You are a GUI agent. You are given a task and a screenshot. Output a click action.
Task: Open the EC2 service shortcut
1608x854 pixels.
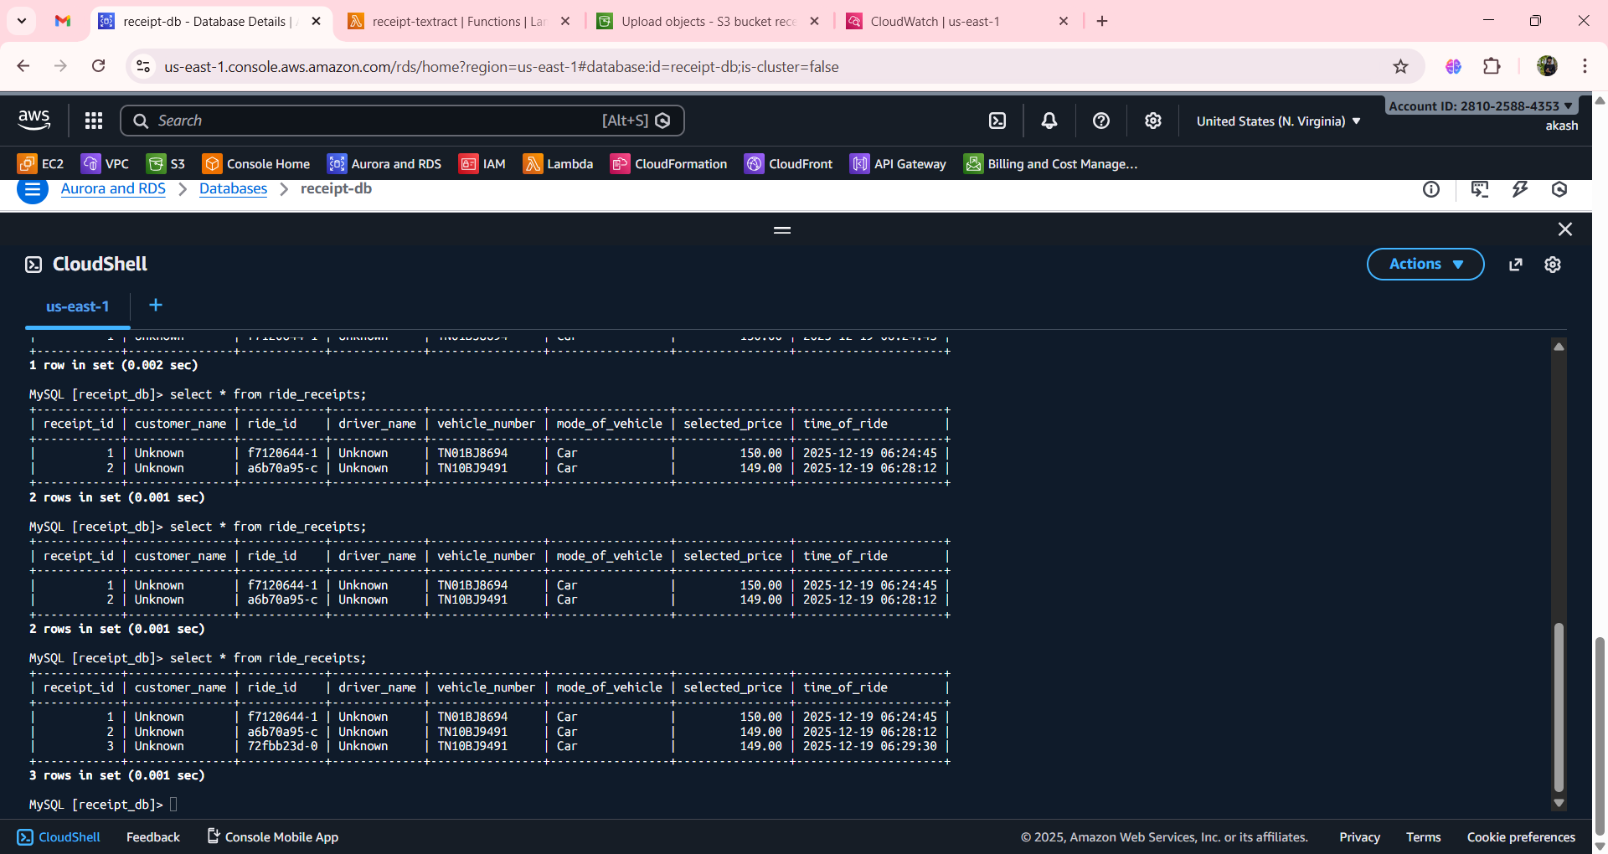40,163
